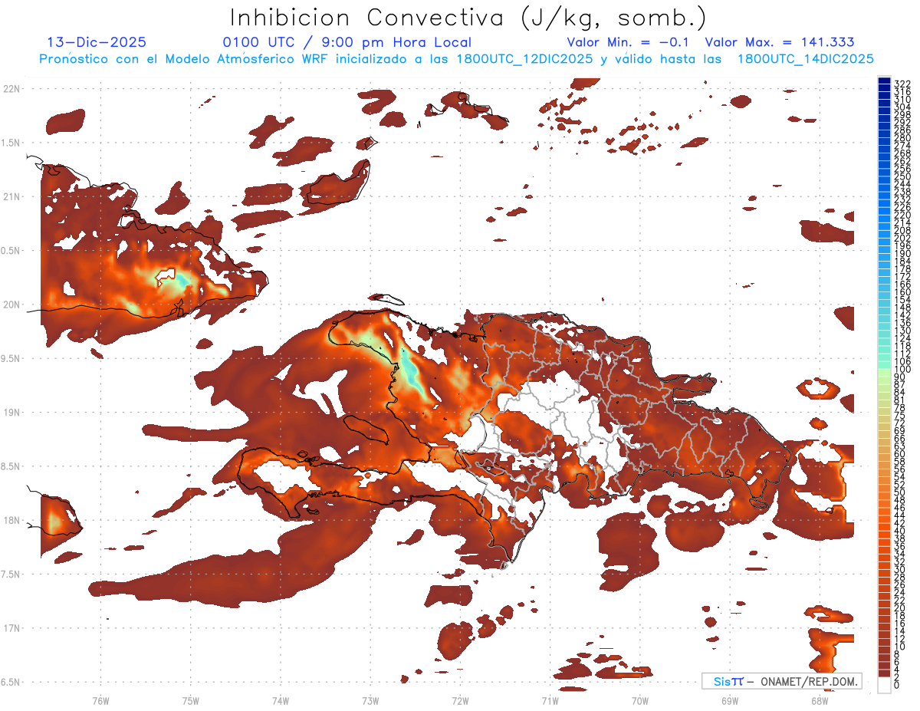
Task: Click the '322' colorbar value label
Action: pos(902,84)
